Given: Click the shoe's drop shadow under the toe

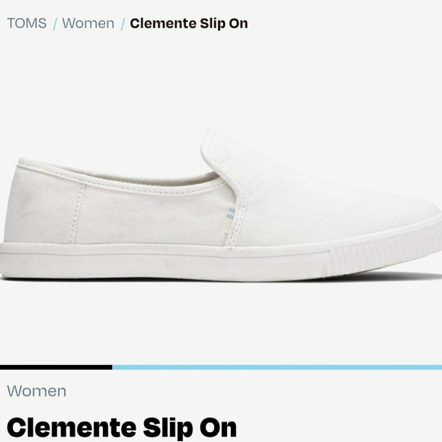Looking at the screenshot, I should (x=395, y=276).
